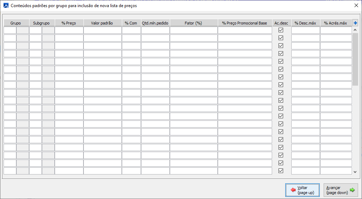Click the Fator (%) column header
Screen dimensions: 362x199
click(194, 23)
